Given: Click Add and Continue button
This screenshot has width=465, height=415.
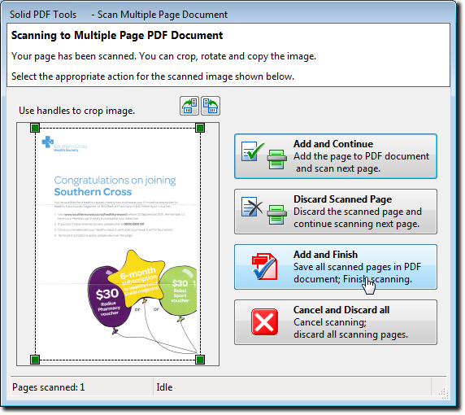Looking at the screenshot, I should pos(336,156).
